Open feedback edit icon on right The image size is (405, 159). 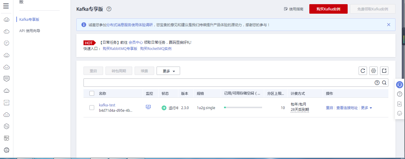coord(400,104)
